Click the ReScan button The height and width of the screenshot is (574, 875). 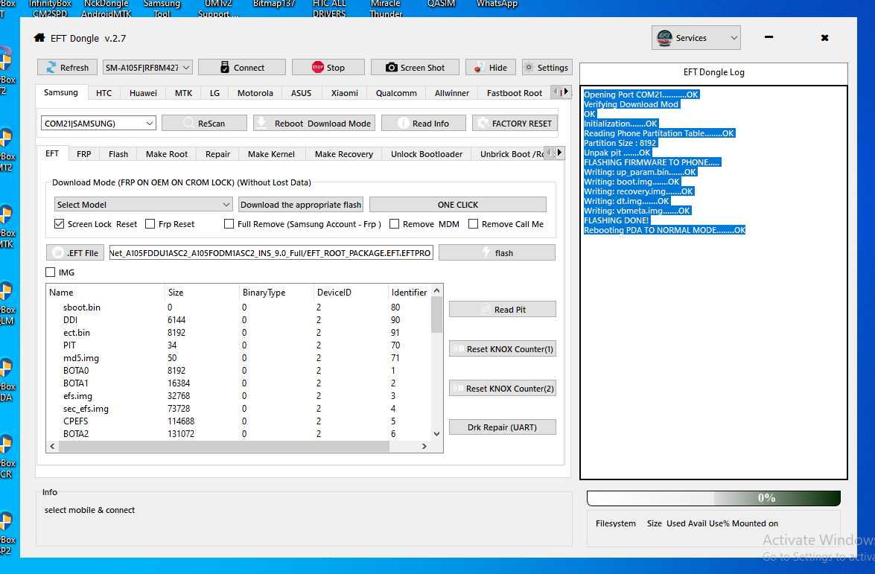[204, 124]
